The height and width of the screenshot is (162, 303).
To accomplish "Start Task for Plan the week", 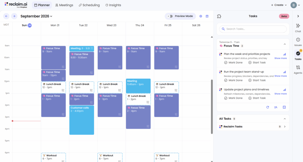I will 257,63.
